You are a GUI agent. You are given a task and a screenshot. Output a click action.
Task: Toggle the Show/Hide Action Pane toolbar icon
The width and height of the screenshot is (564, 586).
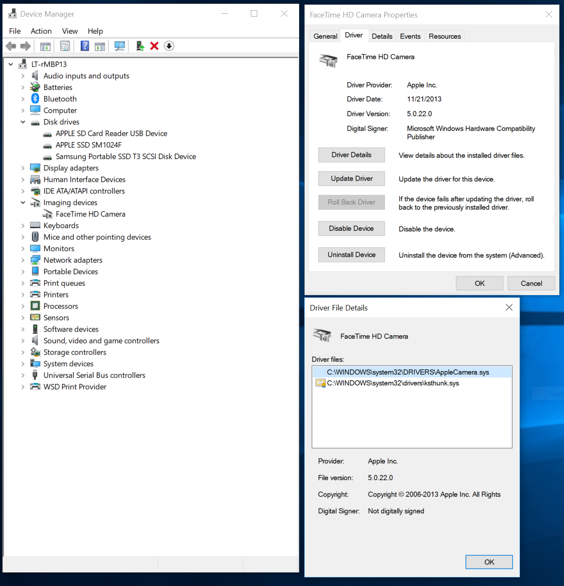click(100, 46)
